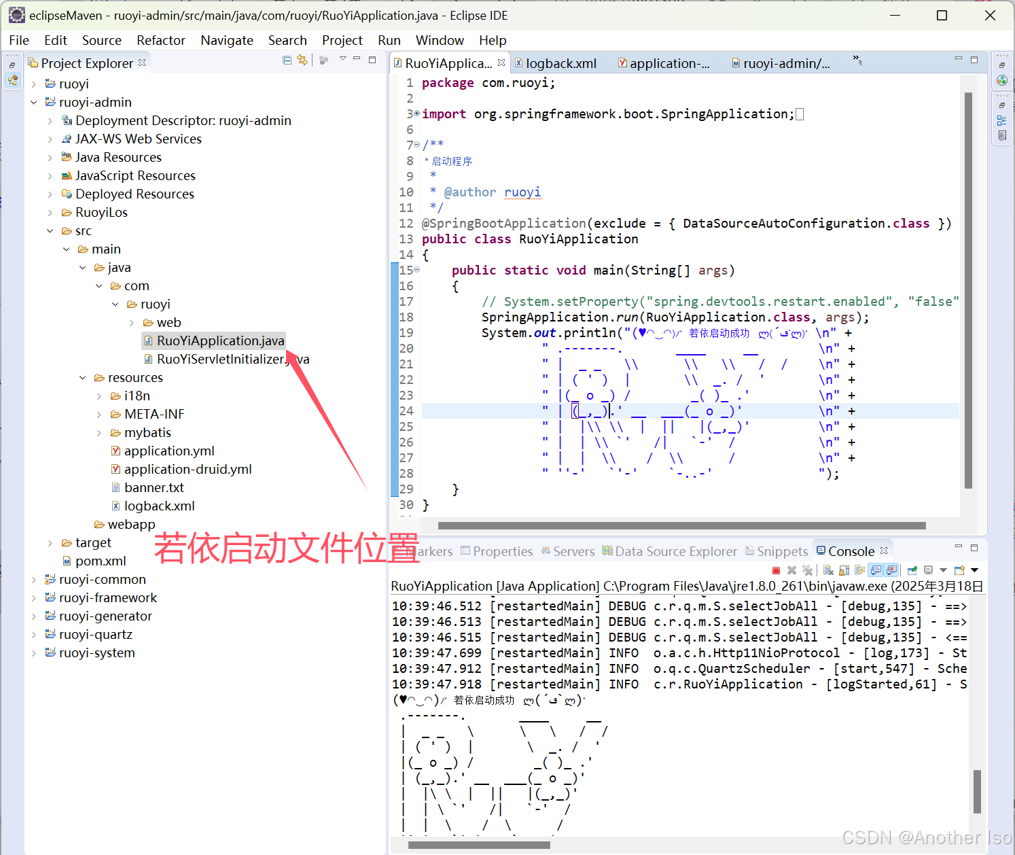Expand the mybatis folder
Screen dimensions: 1015x855
click(x=99, y=433)
